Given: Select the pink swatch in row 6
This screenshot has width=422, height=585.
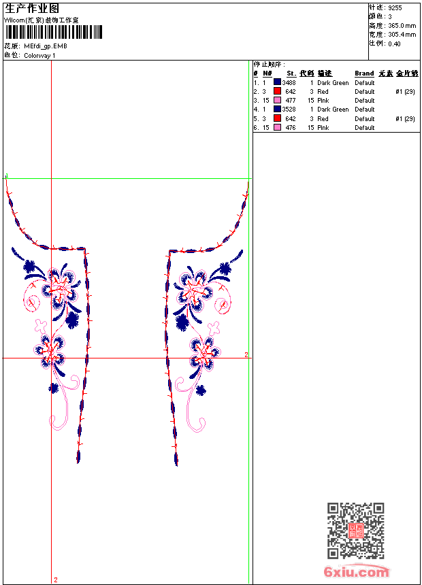Looking at the screenshot, I should click(277, 127).
